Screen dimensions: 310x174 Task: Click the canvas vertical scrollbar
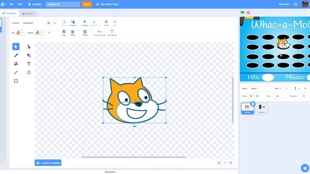(x=232, y=100)
